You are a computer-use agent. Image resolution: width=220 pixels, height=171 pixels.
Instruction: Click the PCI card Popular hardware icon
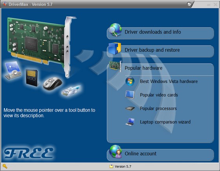pyautogui.click(x=115, y=66)
